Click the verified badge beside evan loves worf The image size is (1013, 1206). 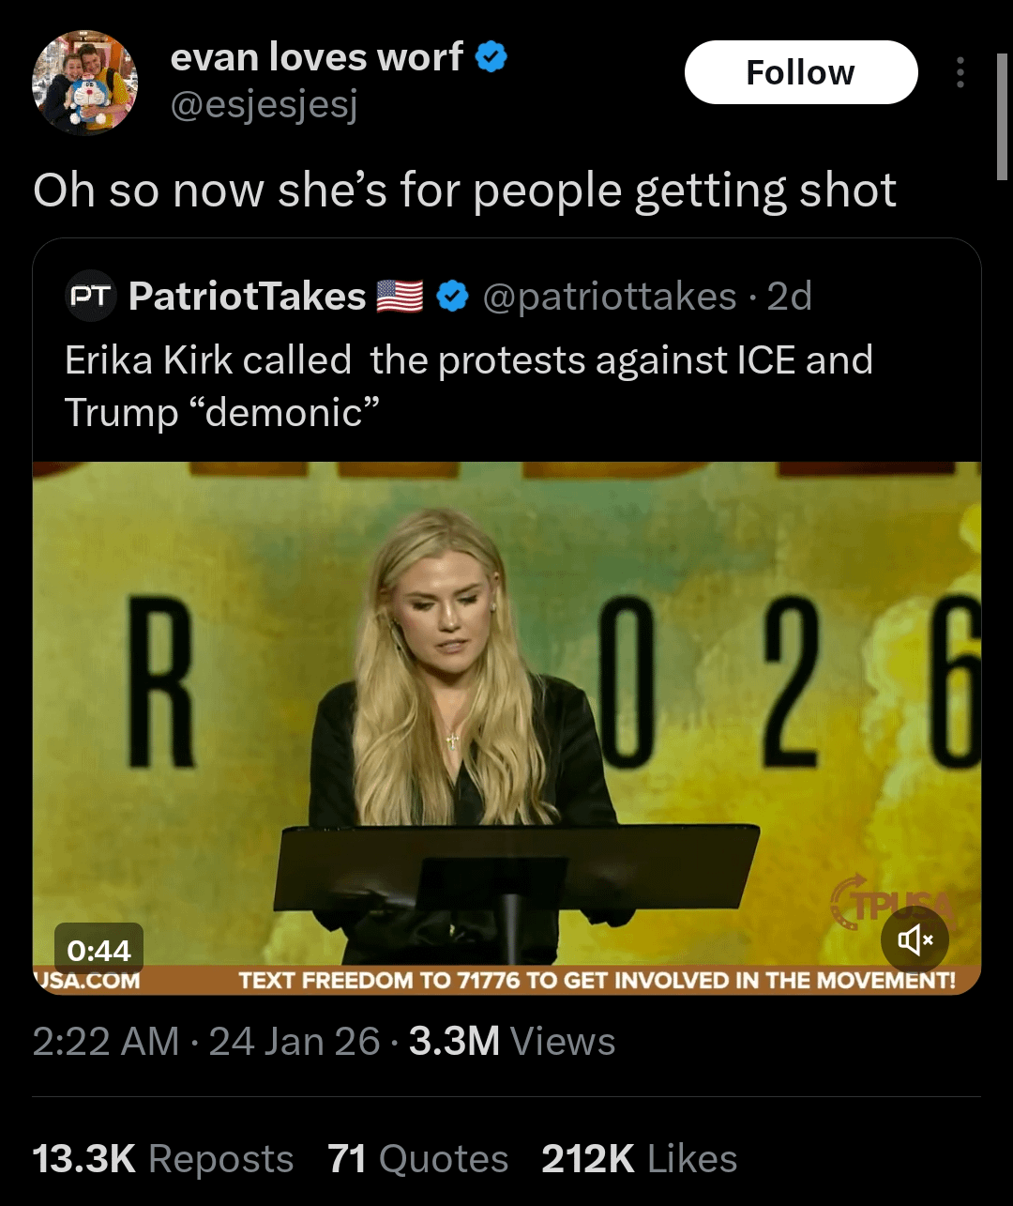(x=491, y=57)
